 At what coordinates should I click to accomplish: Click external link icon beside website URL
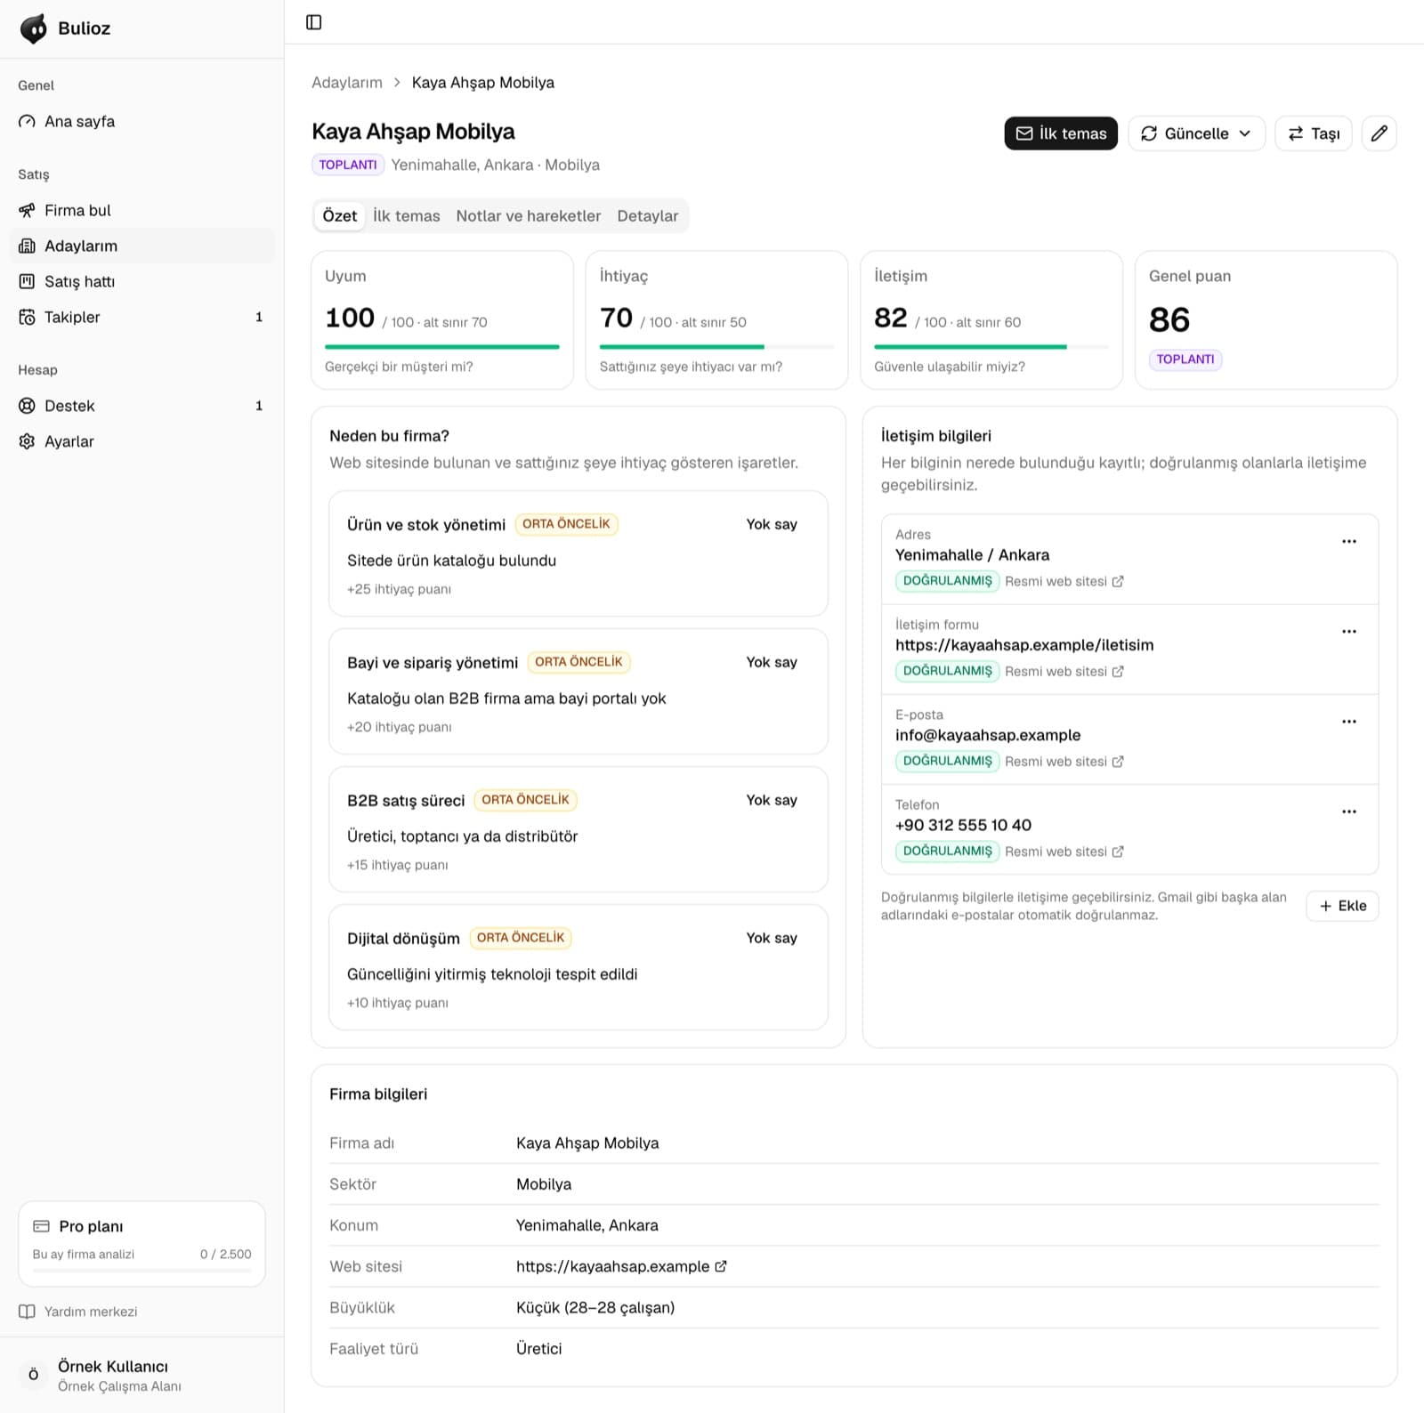click(x=721, y=1266)
